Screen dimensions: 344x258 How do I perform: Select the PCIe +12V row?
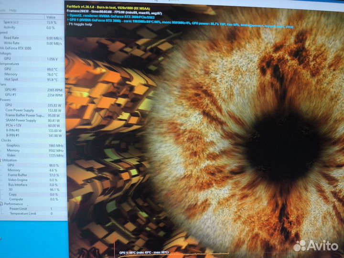(x=32, y=125)
